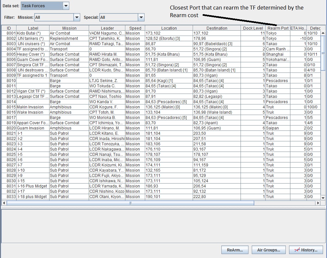Open the History chart button
Screen dimensions: 327x258
(306, 250)
